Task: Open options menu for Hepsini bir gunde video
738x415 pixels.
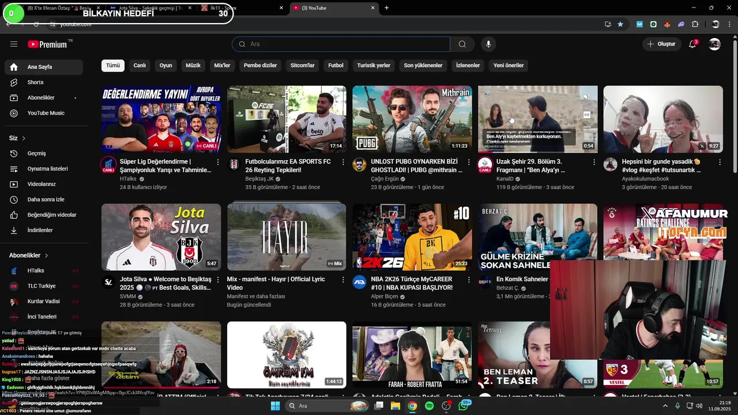Action: pos(720,163)
